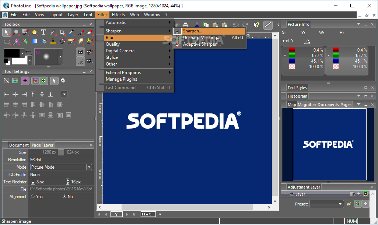This screenshot has width=378, height=225.
Task: Select the arrow pointer tool in Toolbox
Action: click(x=7, y=32)
